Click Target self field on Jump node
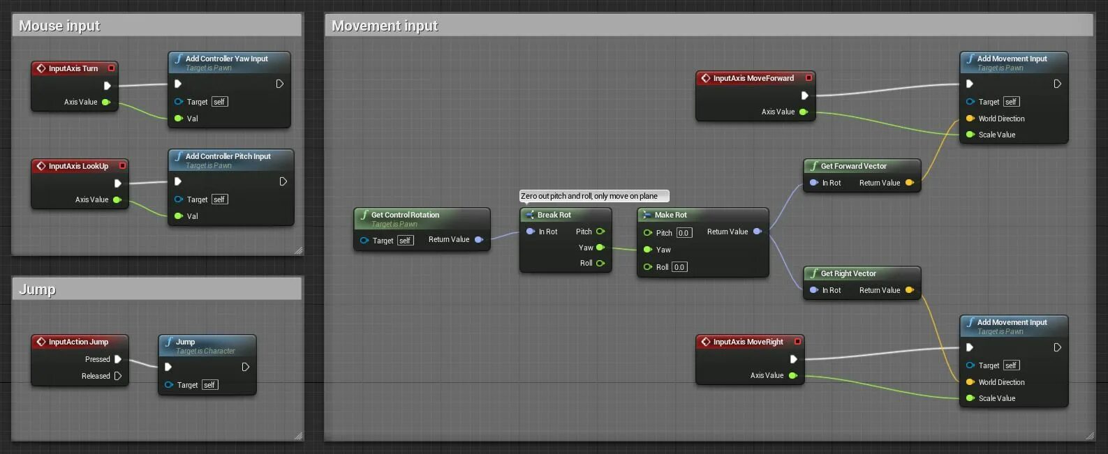The height and width of the screenshot is (454, 1108). (x=209, y=385)
